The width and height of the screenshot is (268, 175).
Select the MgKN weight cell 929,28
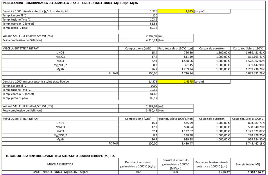pos(176,140)
